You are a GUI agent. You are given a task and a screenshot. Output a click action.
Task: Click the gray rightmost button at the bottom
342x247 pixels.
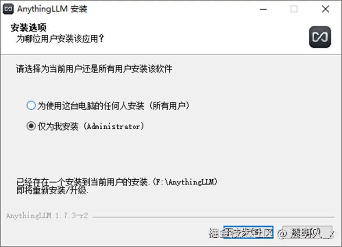(x=307, y=232)
